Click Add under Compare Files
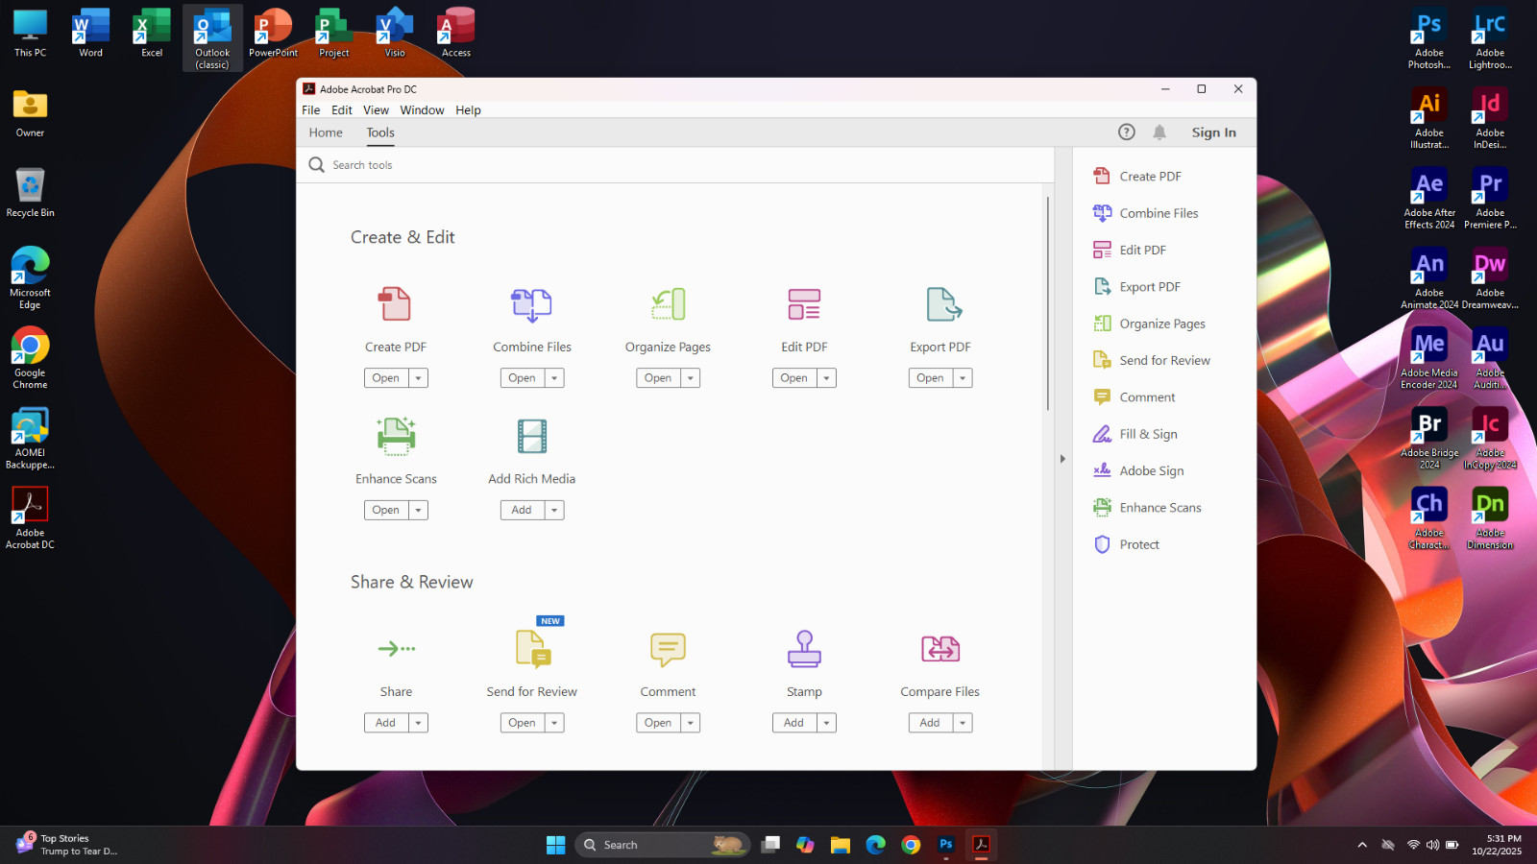This screenshot has height=864, width=1537. pos(930,723)
